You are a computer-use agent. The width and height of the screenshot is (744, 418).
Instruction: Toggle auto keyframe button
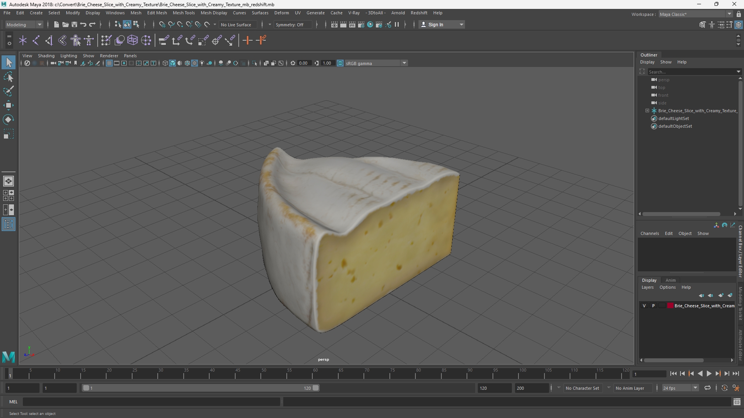coord(725,388)
